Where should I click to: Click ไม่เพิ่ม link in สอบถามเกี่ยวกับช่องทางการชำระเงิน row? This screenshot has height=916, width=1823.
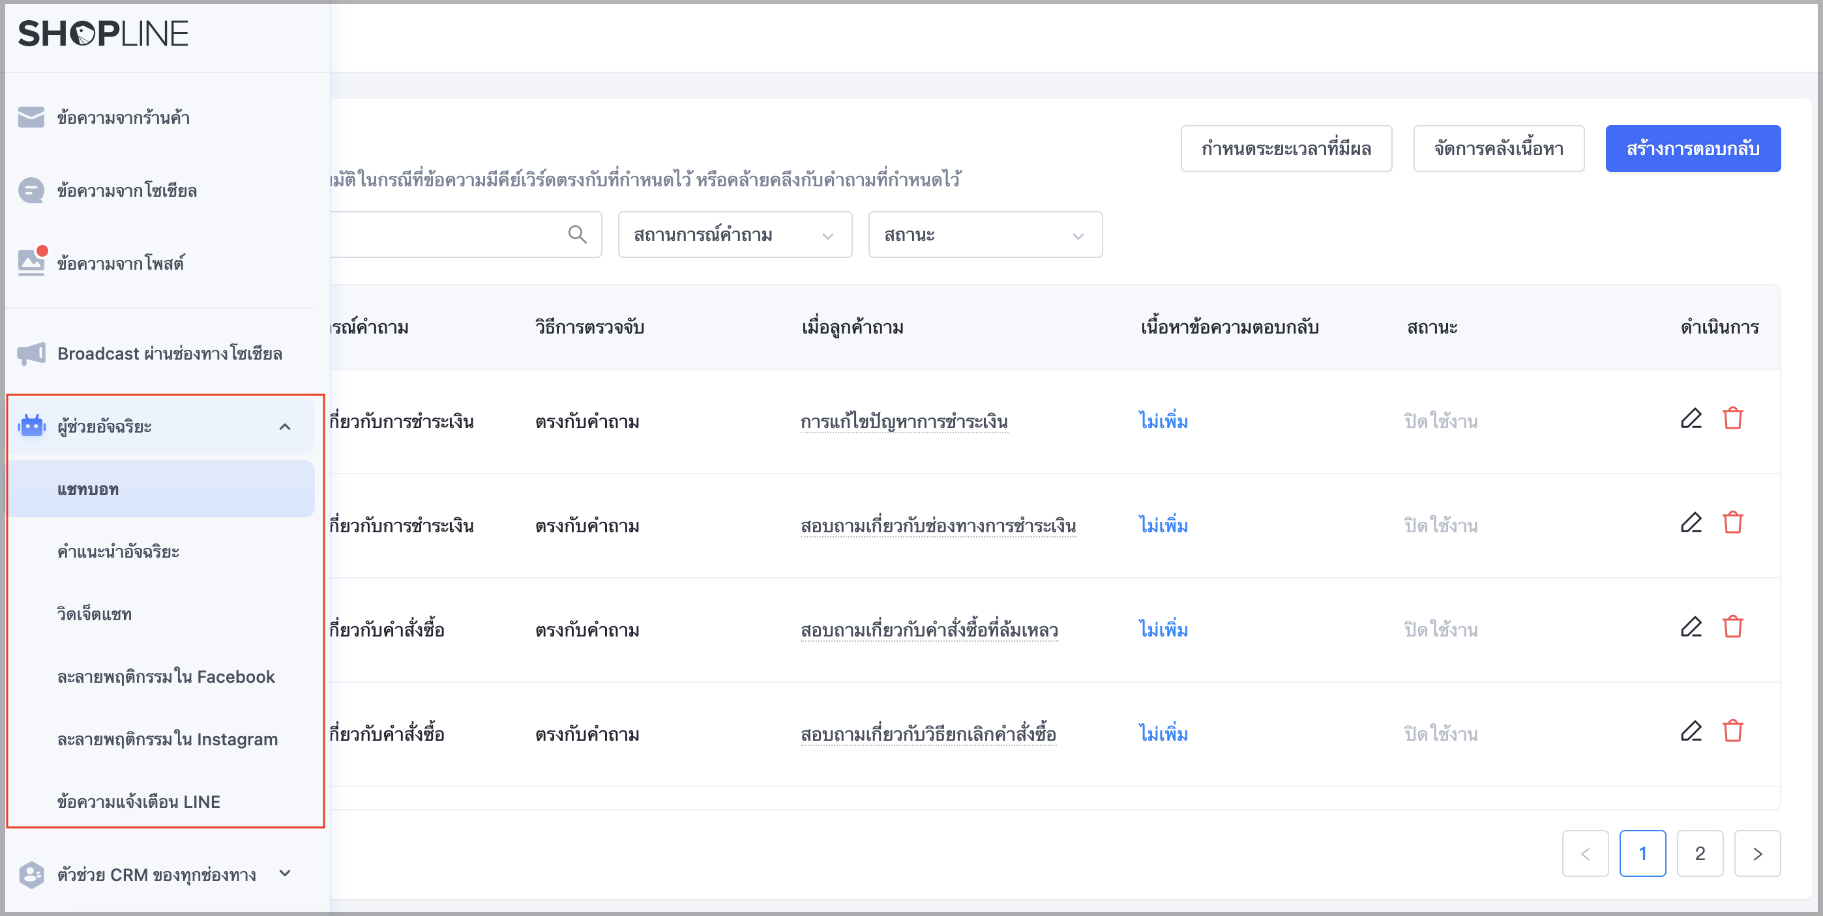(1163, 525)
